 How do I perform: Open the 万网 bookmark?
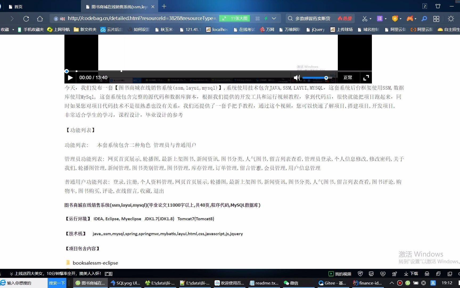click(267, 30)
